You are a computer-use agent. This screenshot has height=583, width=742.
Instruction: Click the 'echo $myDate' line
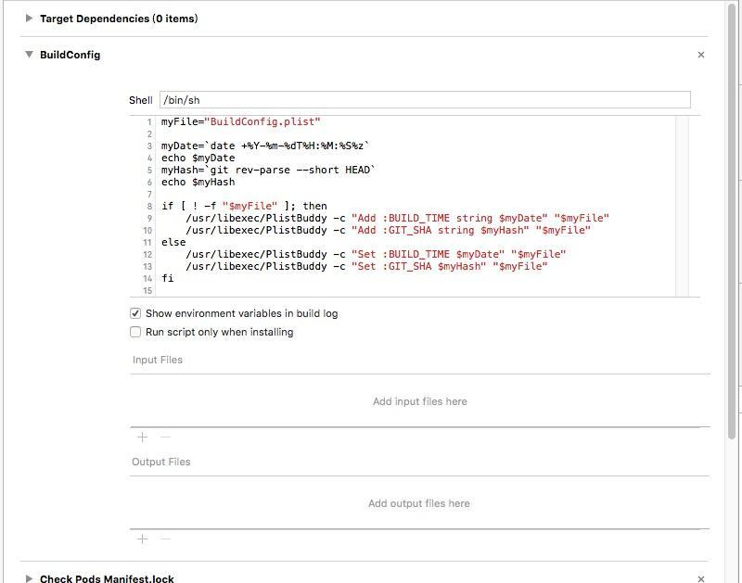tap(198, 158)
